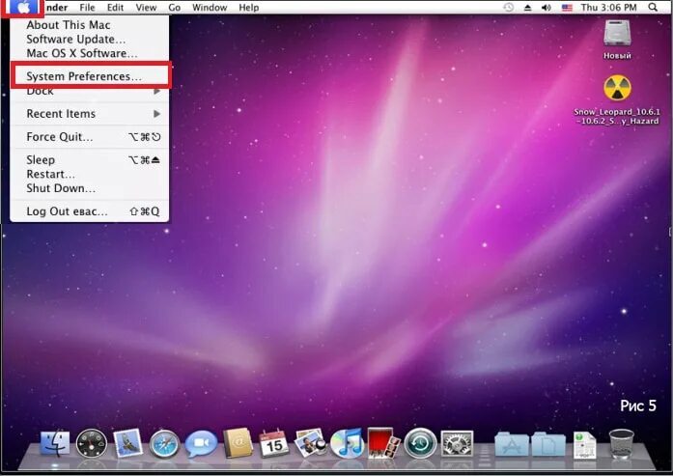Choose Shut Down… from Apple menu

[89, 188]
